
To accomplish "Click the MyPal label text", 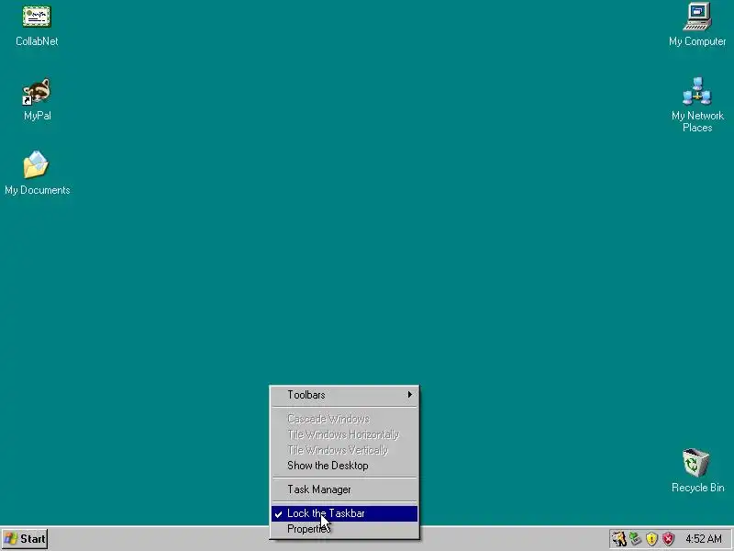I will pyautogui.click(x=38, y=116).
